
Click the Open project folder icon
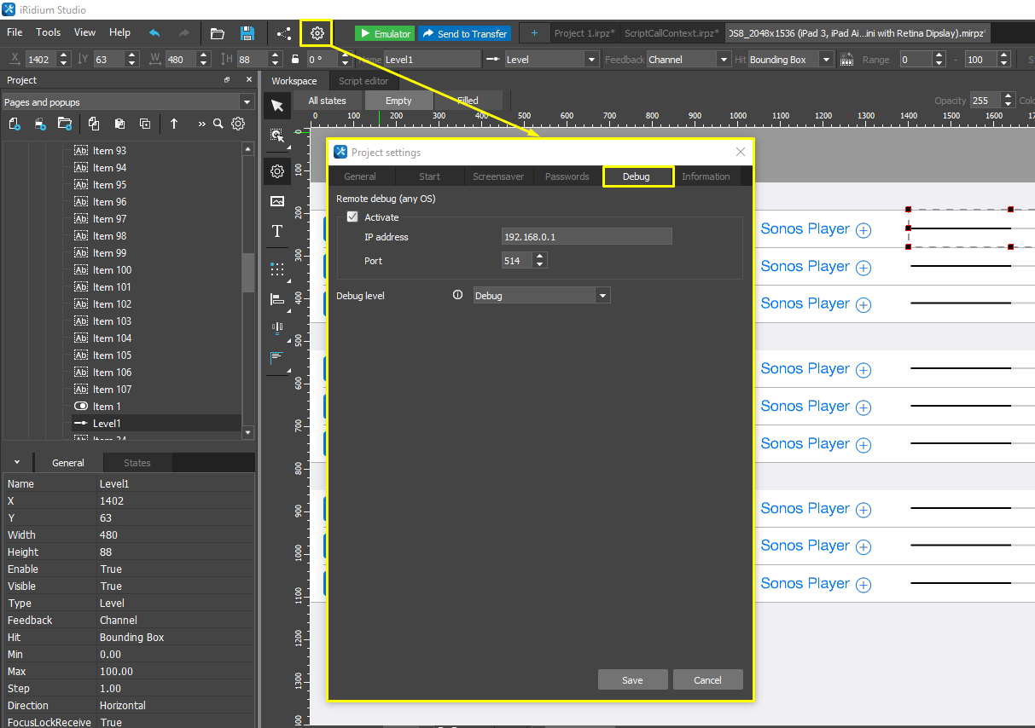pyautogui.click(x=218, y=33)
